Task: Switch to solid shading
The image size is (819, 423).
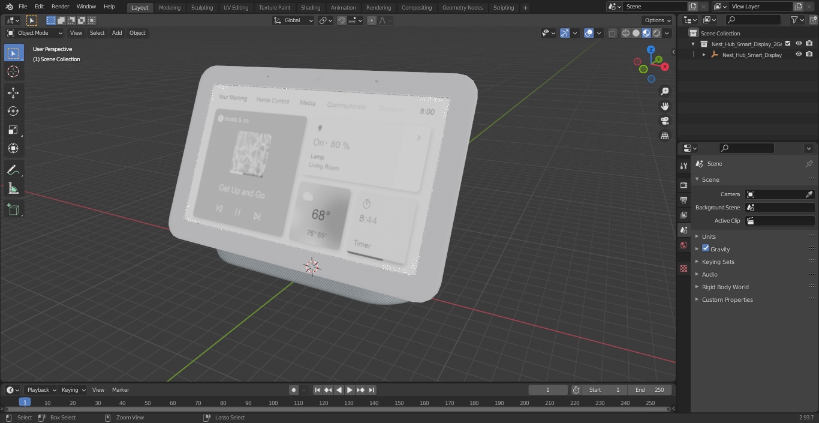Action: click(636, 33)
